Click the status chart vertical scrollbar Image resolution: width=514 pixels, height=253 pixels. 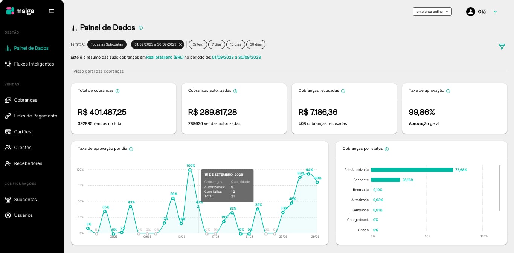(500, 188)
